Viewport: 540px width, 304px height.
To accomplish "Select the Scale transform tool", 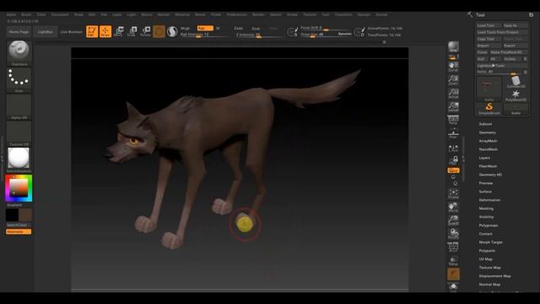I will pyautogui.click(x=132, y=31).
